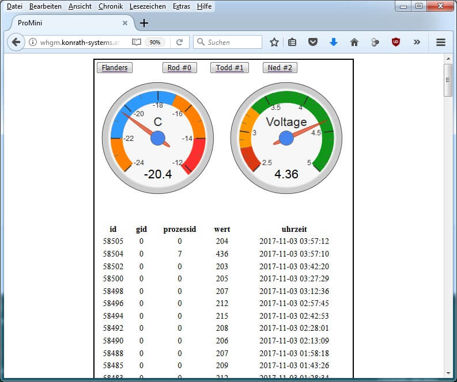This screenshot has width=457, height=382.
Task: Go to home page via house icon
Action: pyautogui.click(x=354, y=42)
